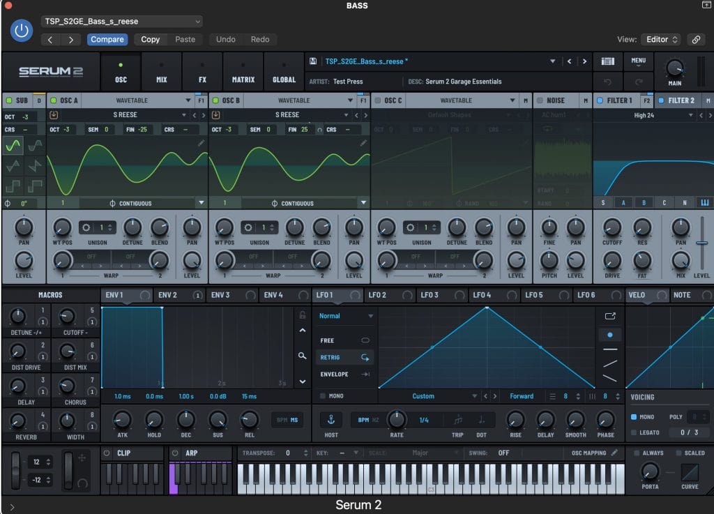The image size is (714, 514).
Task: Click the sidechain link icon beside View
Action: point(695,40)
